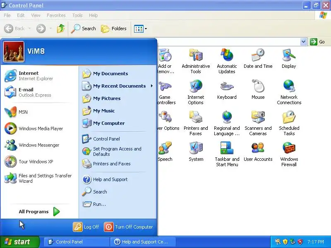Open Administrative Tools icon
The height and width of the screenshot is (248, 331).
[196, 61]
